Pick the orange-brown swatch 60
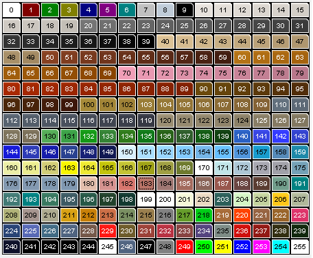The width and height of the screenshot is (313, 258). [242, 58]
